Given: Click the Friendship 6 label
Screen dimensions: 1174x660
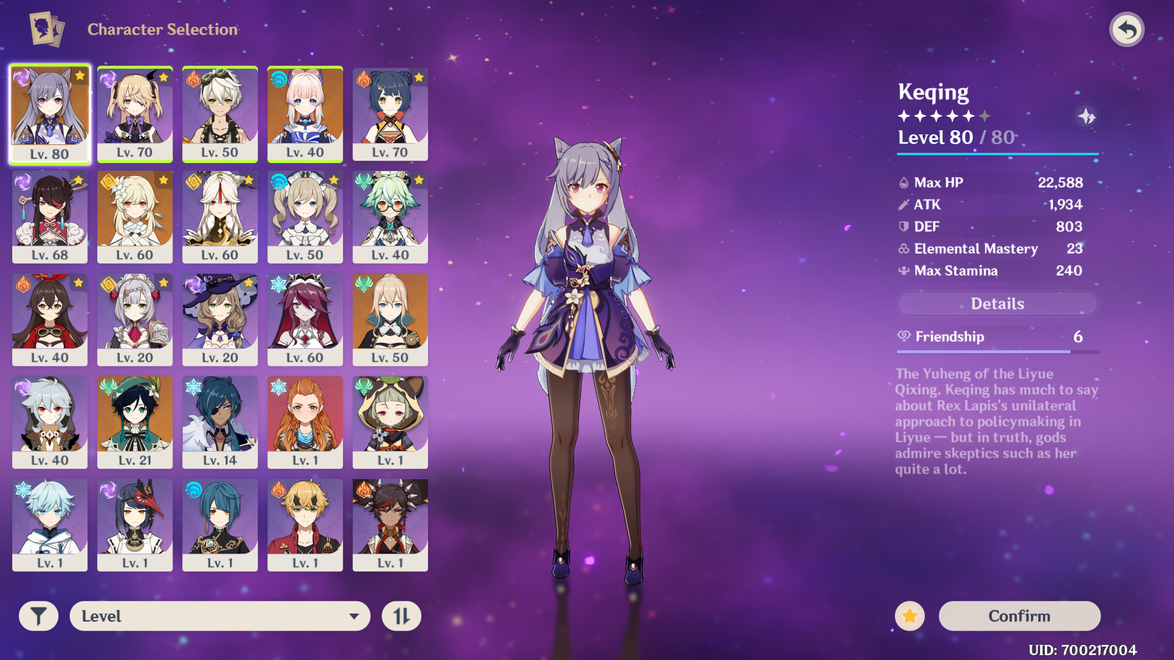Looking at the screenshot, I should [991, 336].
